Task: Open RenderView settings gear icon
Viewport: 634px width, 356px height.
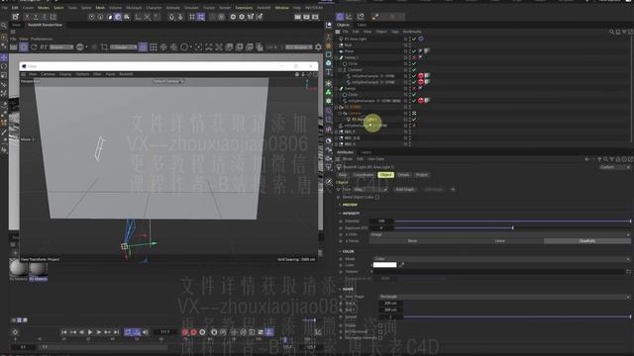Action: tap(318, 47)
